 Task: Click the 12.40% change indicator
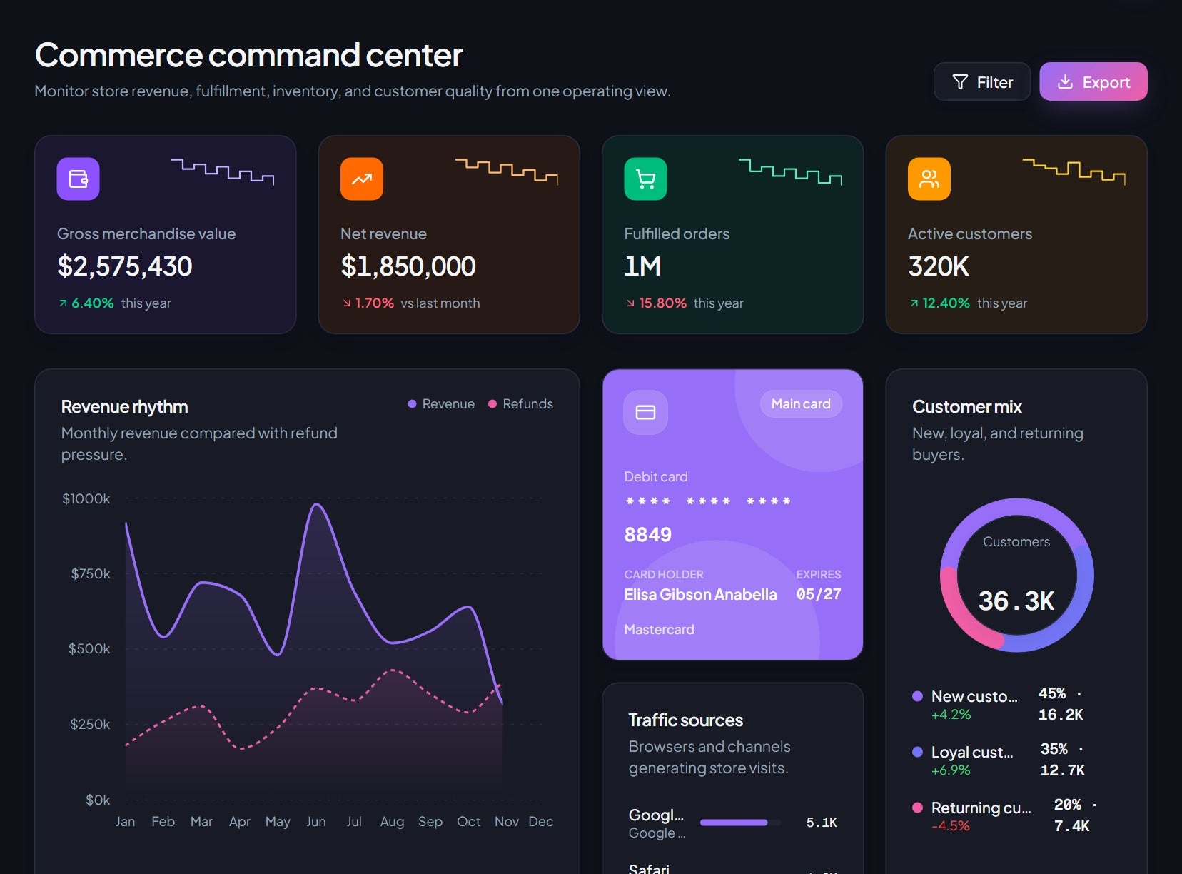click(x=940, y=303)
